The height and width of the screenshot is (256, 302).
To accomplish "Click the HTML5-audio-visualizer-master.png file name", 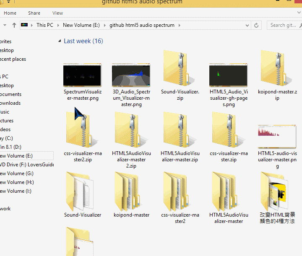I will tap(277, 160).
